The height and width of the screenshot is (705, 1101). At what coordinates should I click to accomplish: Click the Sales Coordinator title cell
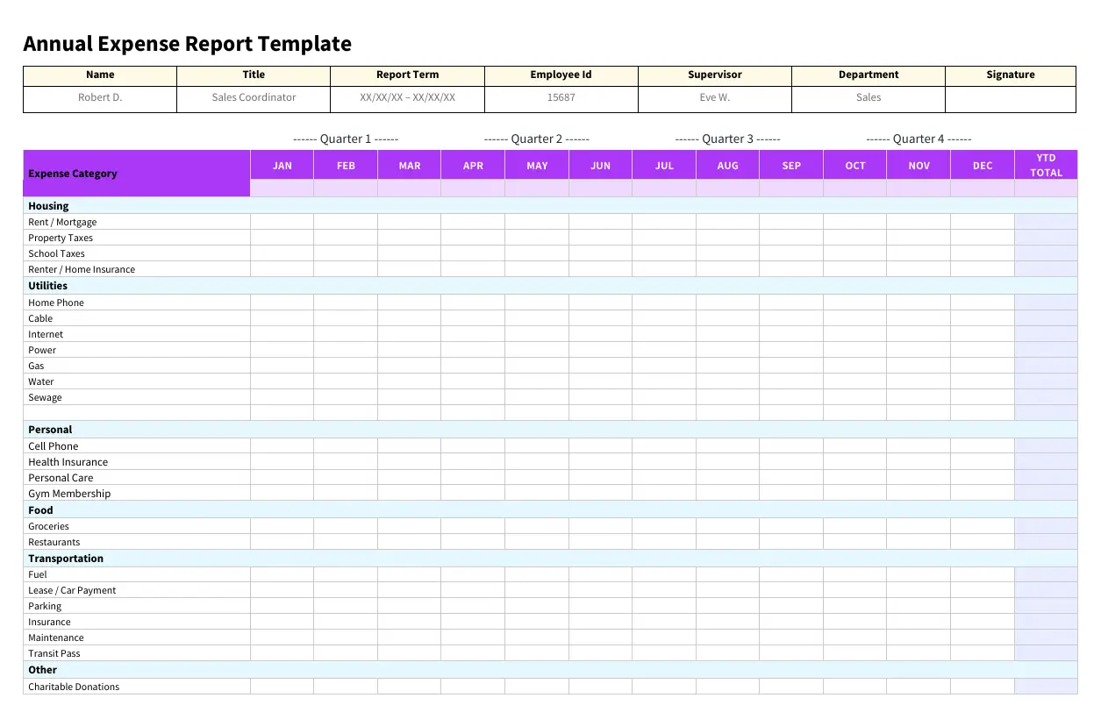click(x=253, y=97)
